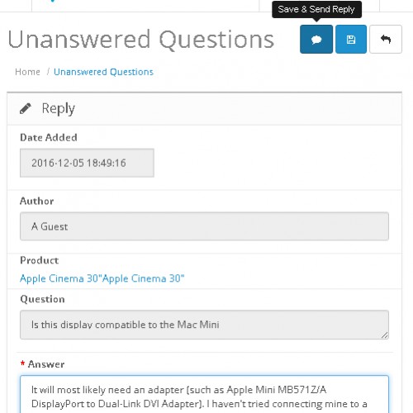
Task: Click the Date Added field showing 2016-12-05
Action: (87, 163)
